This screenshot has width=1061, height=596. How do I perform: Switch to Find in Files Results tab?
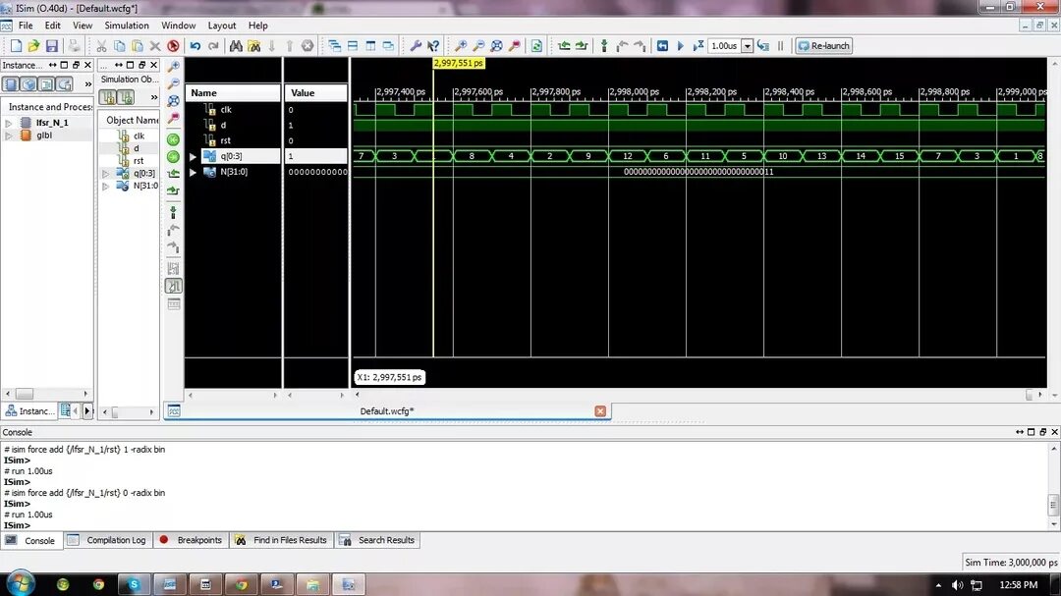tap(281, 540)
